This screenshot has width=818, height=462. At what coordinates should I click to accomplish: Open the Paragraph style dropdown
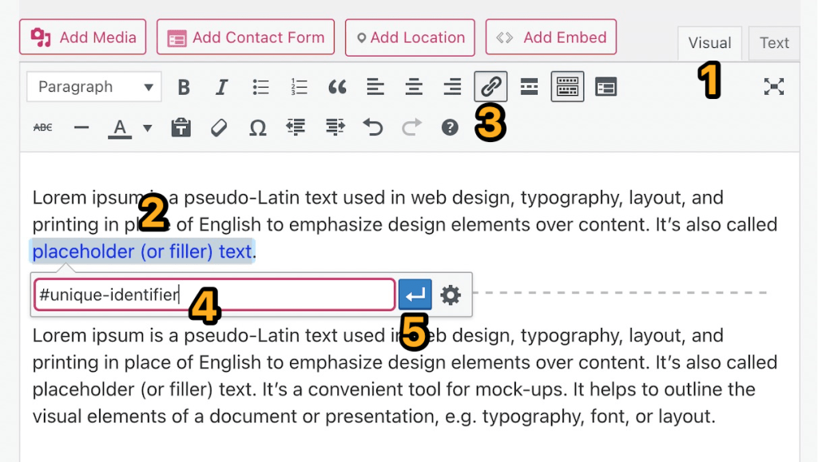[x=93, y=86]
